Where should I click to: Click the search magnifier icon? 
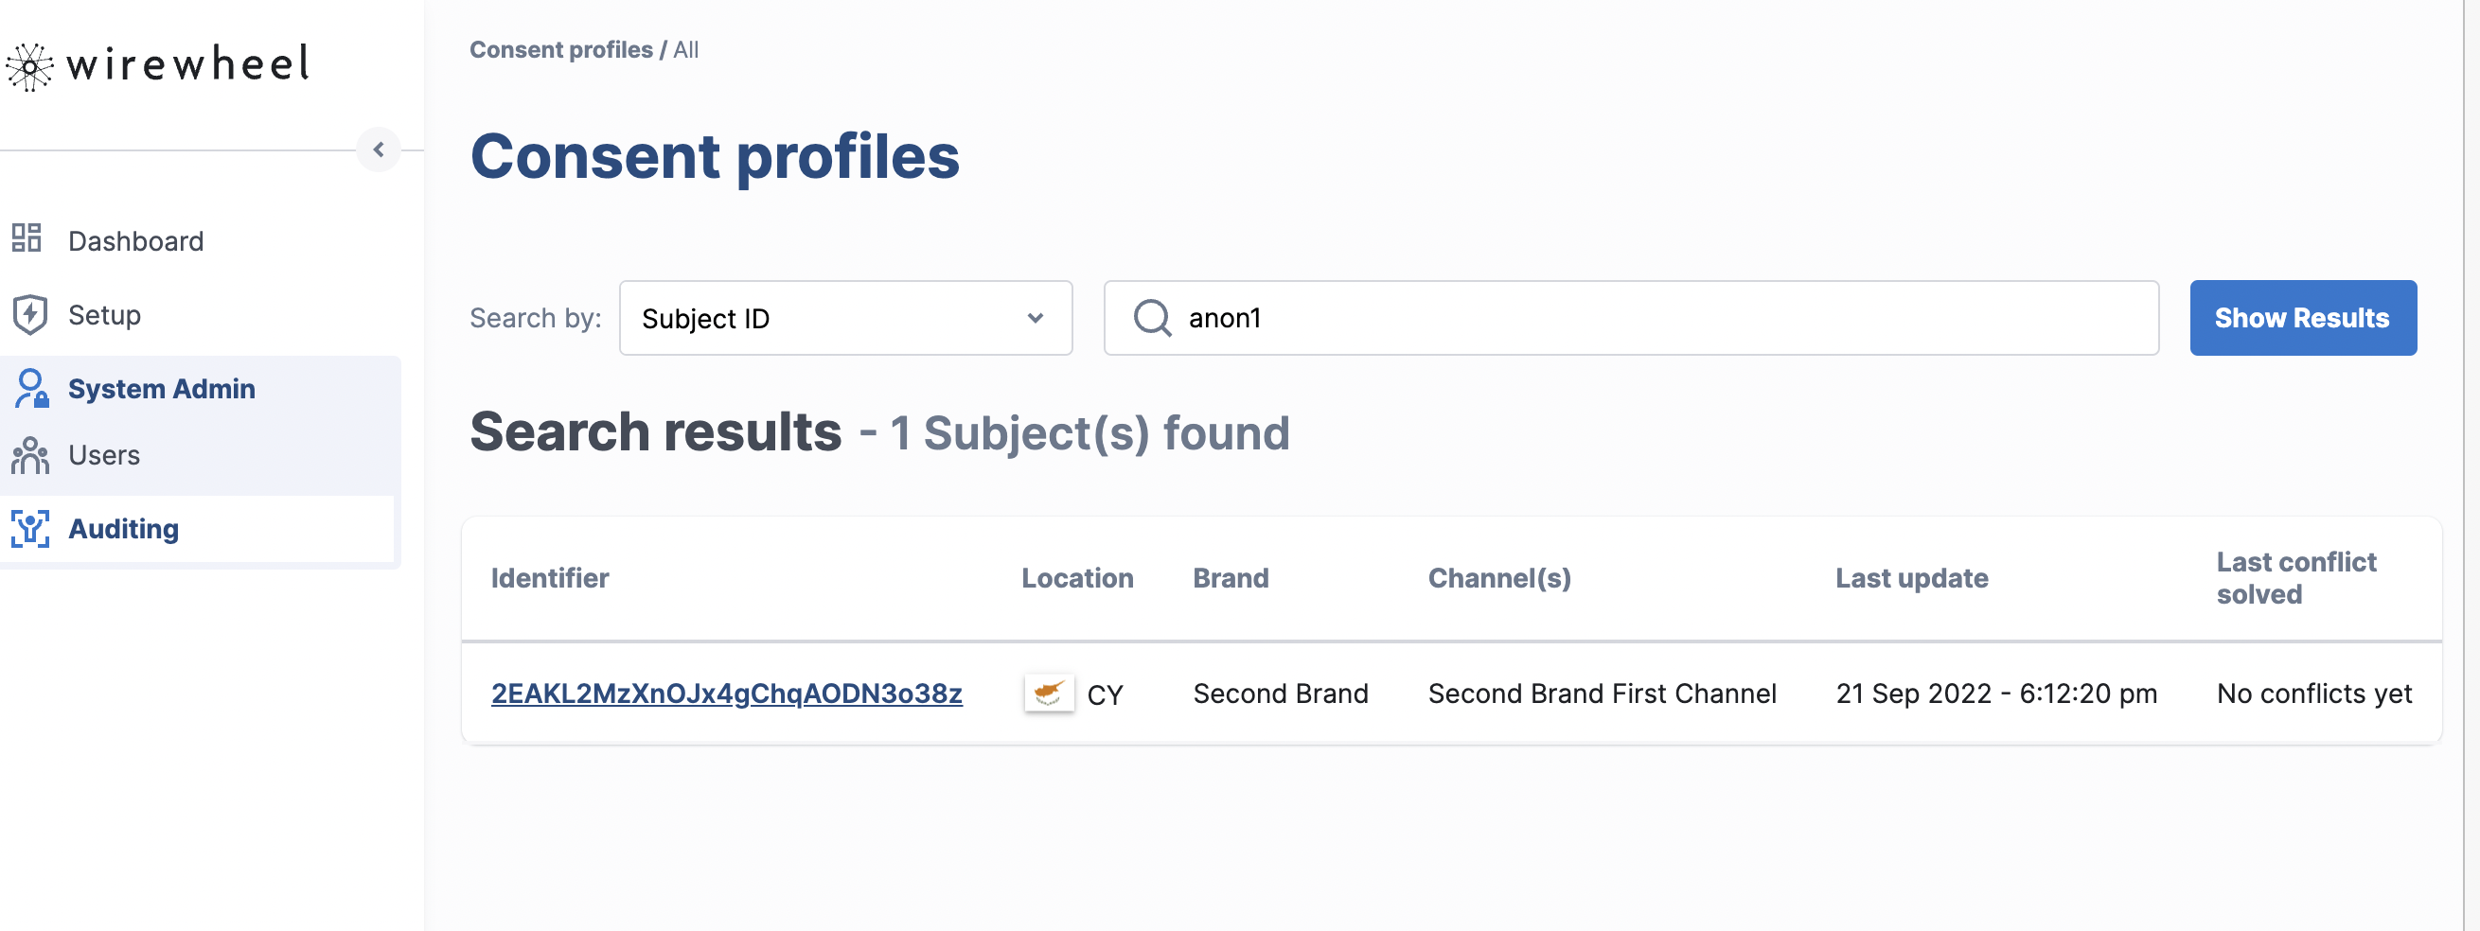point(1151,318)
